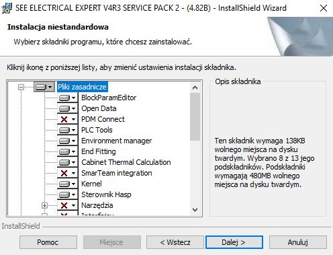The height and width of the screenshot is (255, 333).
Task: Select the PLC Tools component label
Action: pyautogui.click(x=97, y=130)
